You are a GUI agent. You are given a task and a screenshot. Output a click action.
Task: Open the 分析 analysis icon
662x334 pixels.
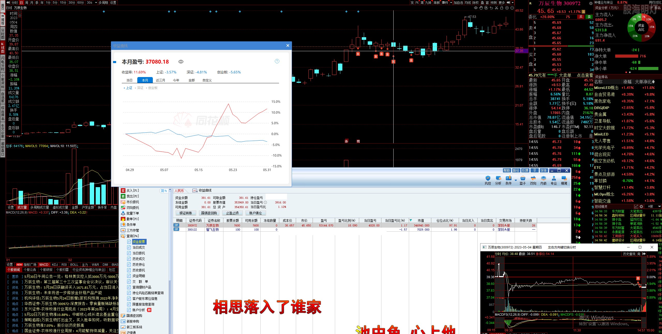pyautogui.click(x=498, y=180)
